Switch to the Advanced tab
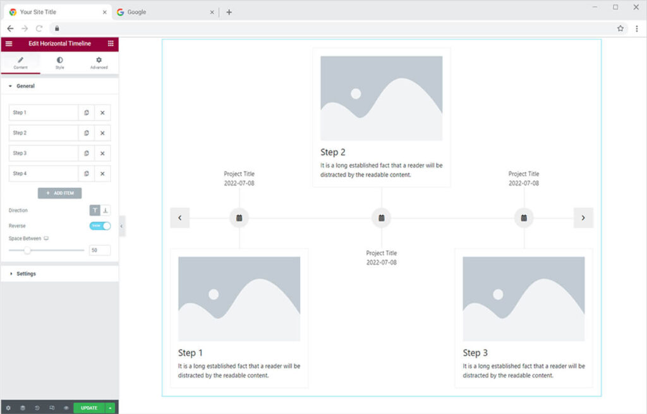Screen dimensions: 647x414 (99, 63)
